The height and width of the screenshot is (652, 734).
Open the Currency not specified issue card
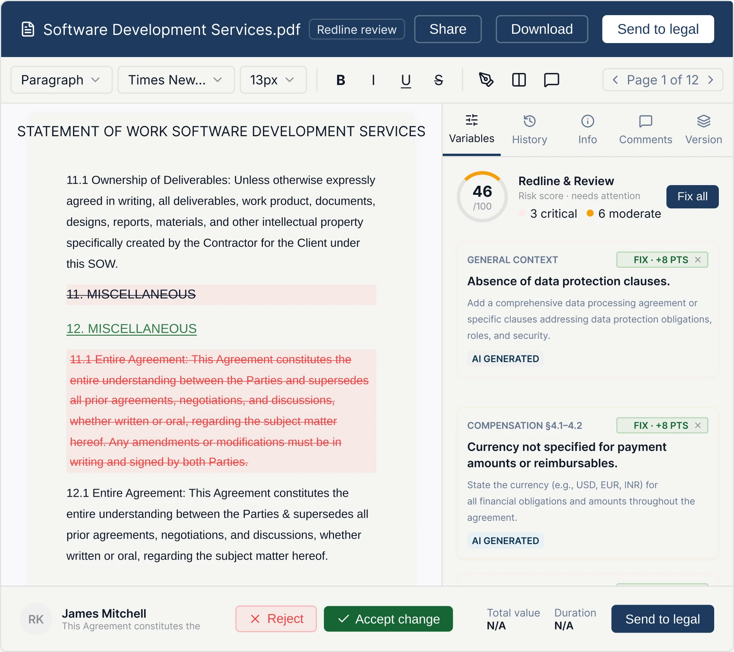(x=588, y=483)
